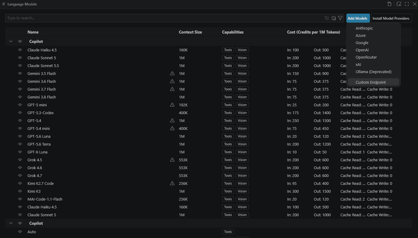Viewport: 418px width, 238px height.
Task: Click warning icon on Gemini 3.7 Flash
Action: (172, 89)
